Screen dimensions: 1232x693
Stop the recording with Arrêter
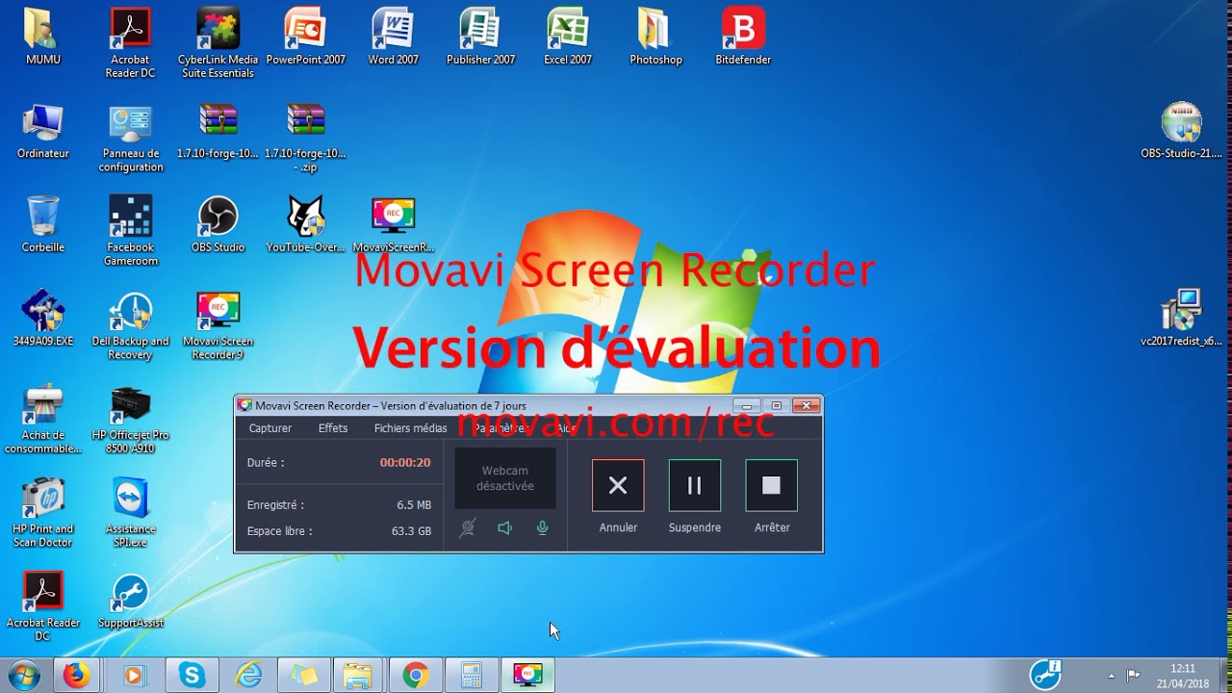[771, 485]
